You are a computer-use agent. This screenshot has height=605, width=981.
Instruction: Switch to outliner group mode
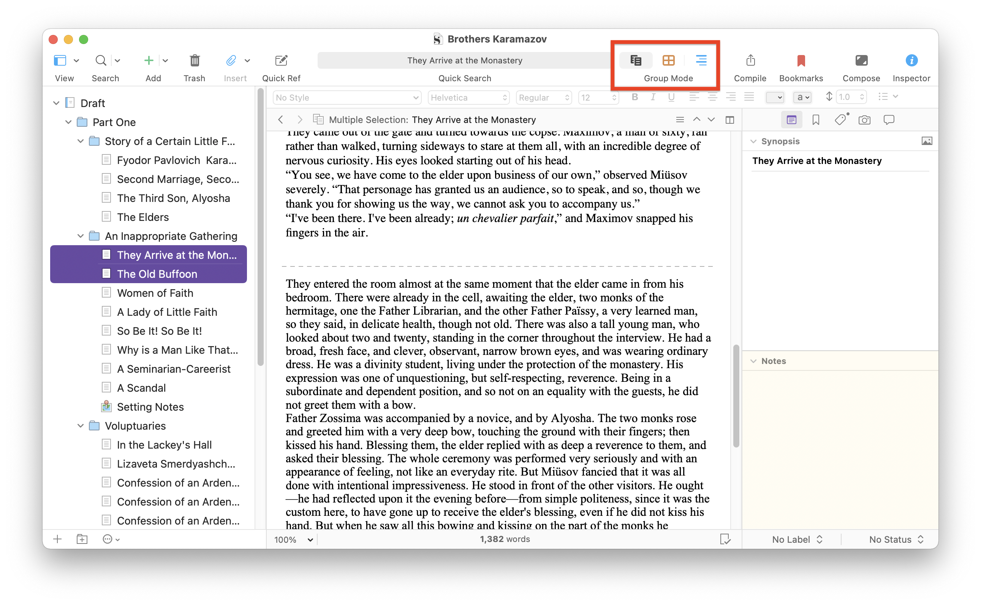pyautogui.click(x=701, y=60)
